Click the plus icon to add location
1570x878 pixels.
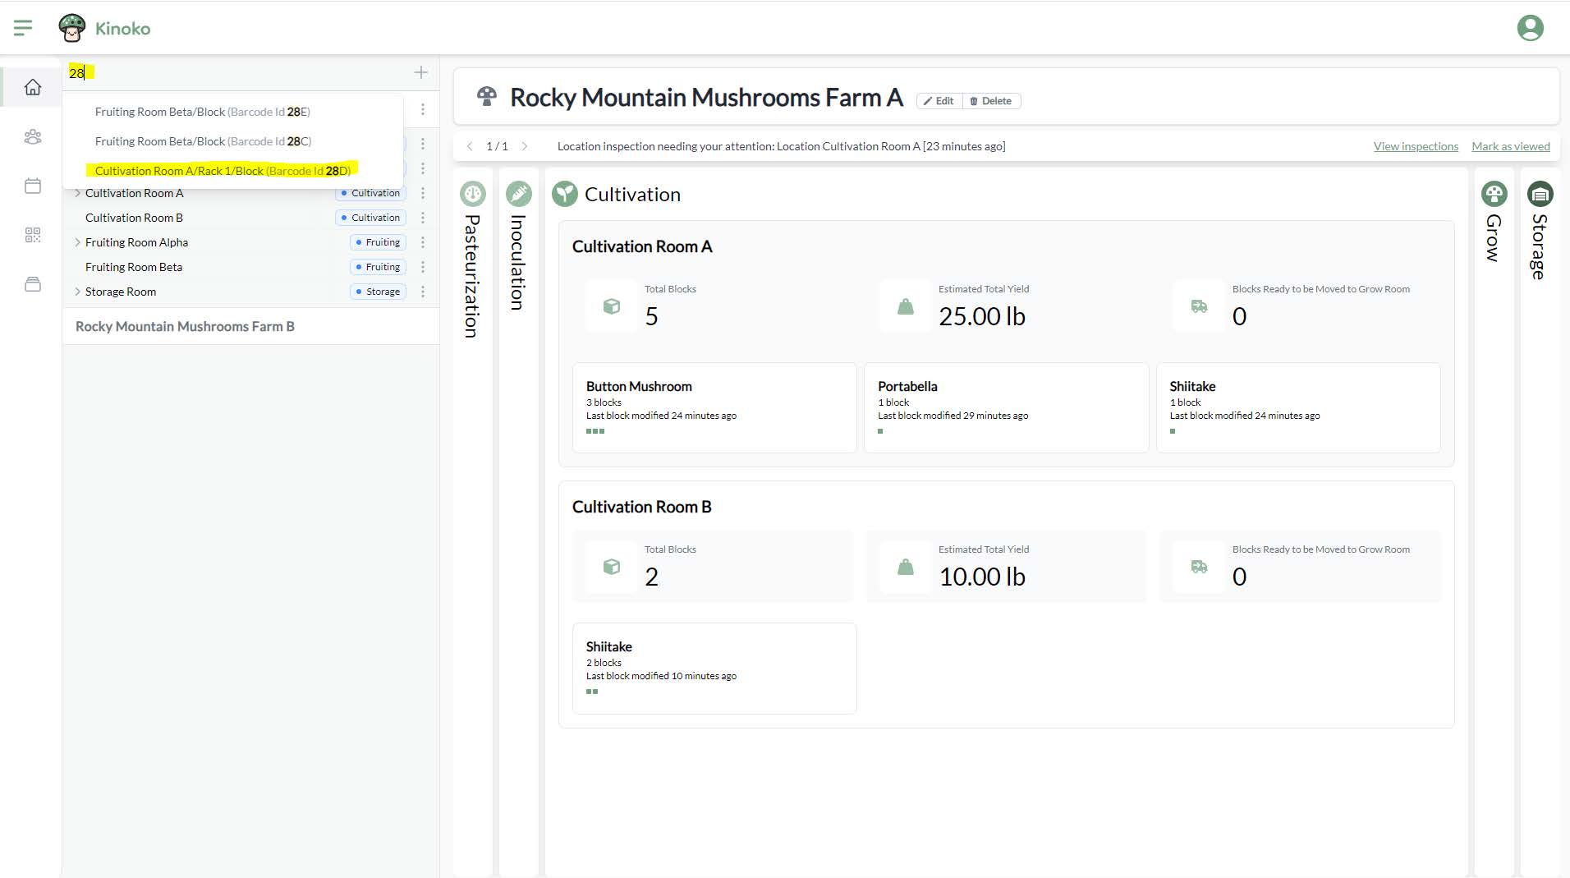pos(420,73)
